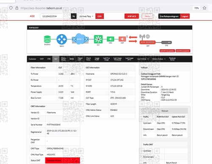This screenshot has height=164, width=212.
Task: Click the ODP Name value ODP-CLD-FCH/35
Action: click(169, 100)
